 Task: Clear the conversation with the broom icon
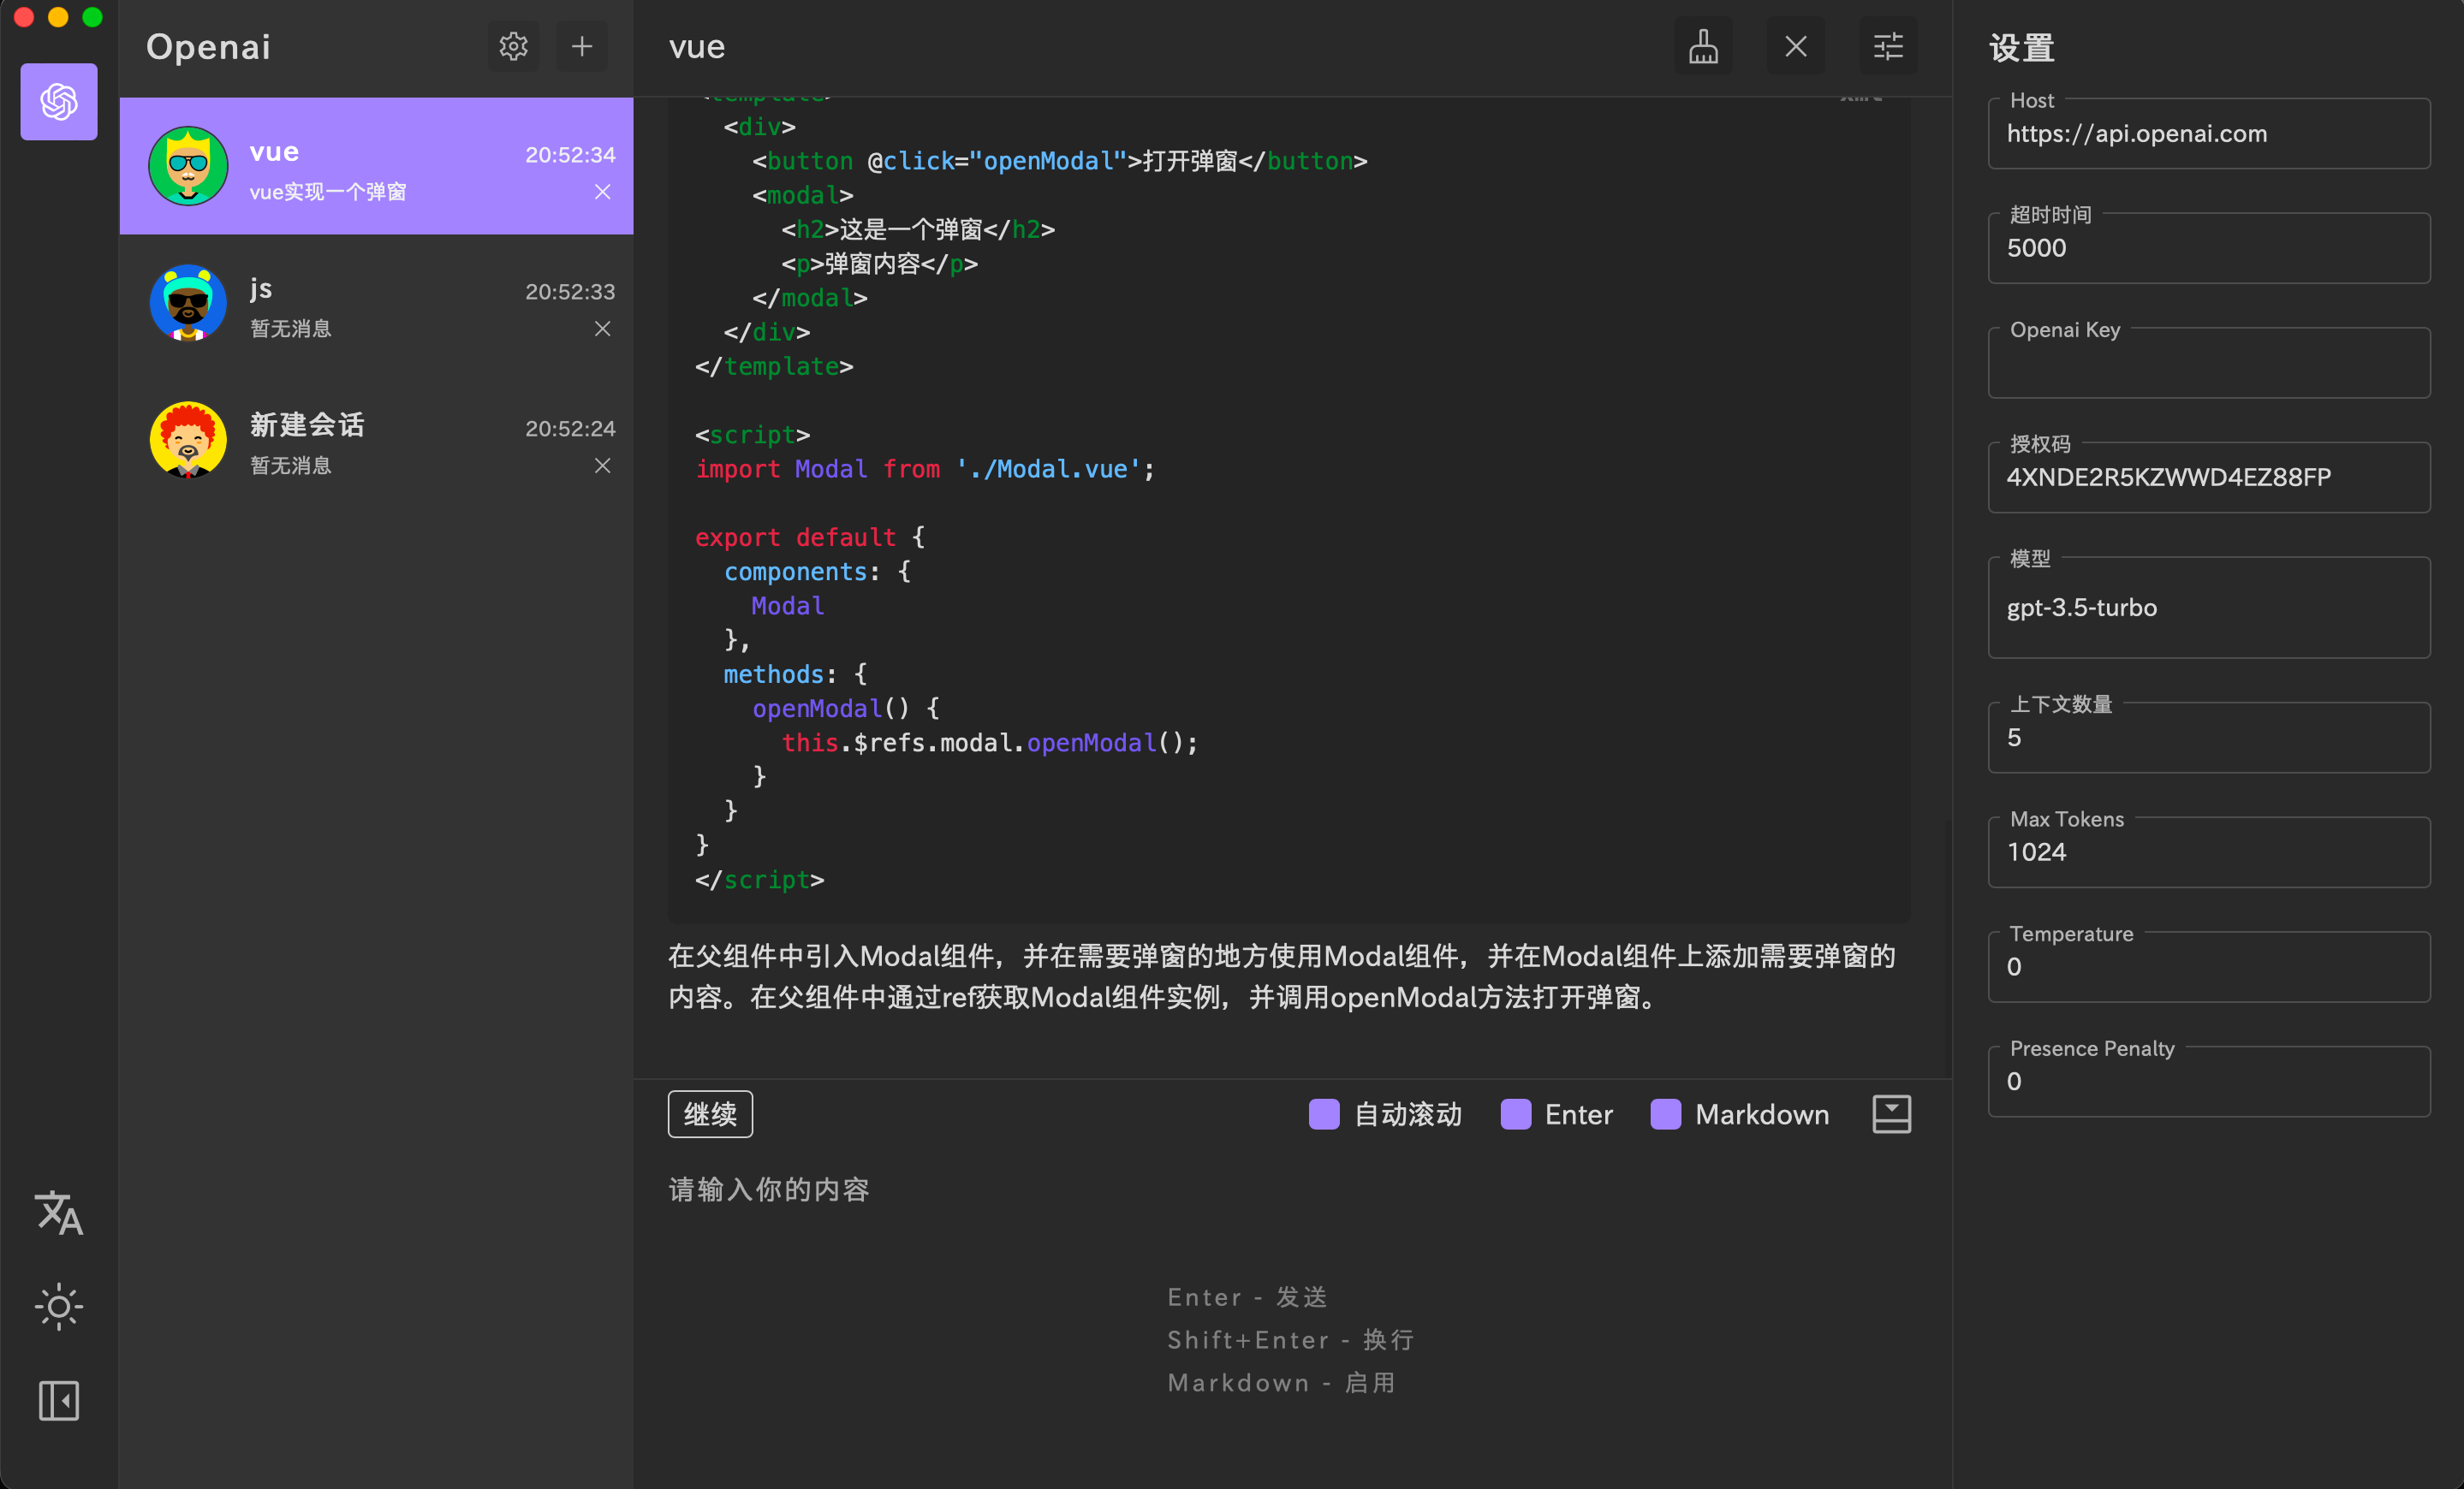pos(1703,46)
